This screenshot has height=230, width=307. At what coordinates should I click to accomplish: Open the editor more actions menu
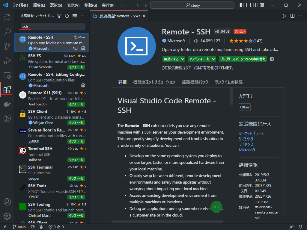300,16
